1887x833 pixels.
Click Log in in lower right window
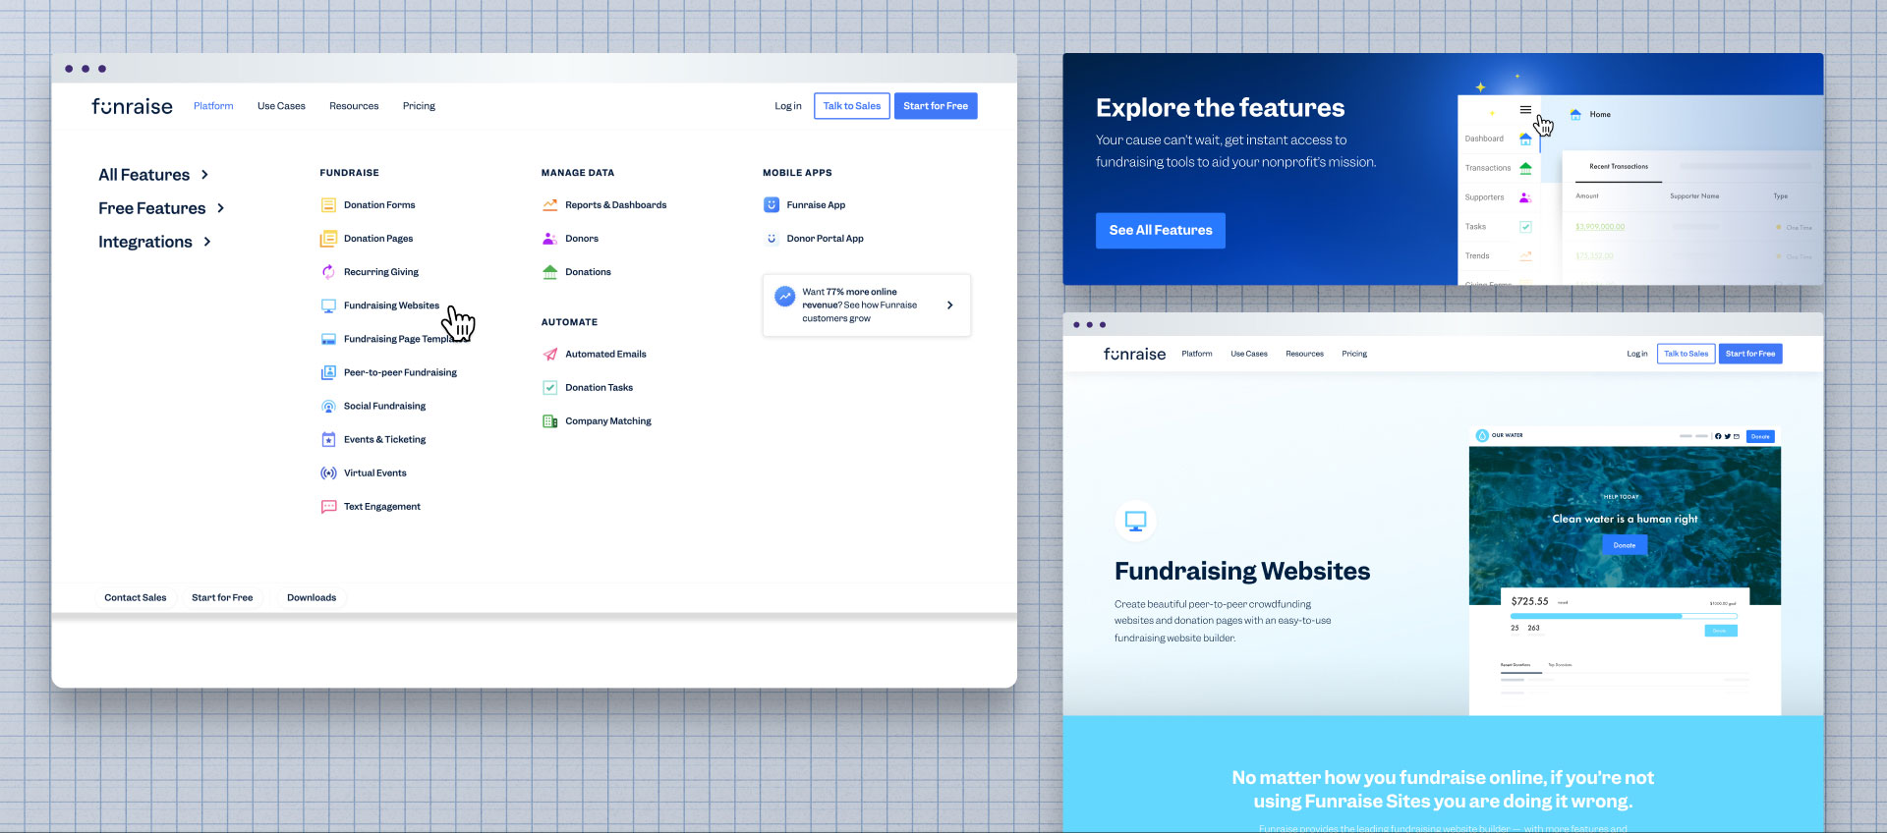[x=1637, y=354]
